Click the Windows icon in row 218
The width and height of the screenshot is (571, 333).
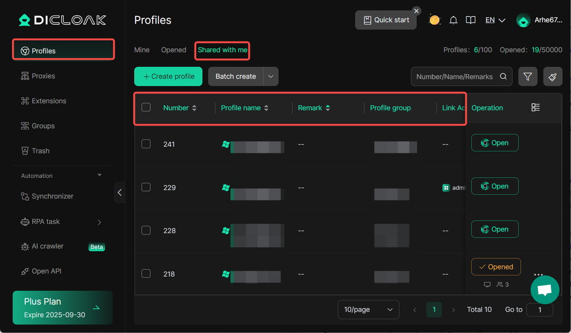coord(226,274)
